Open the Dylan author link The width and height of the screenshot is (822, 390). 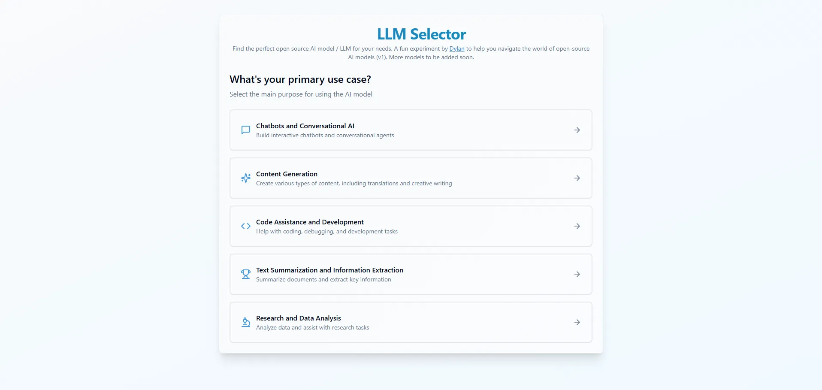456,49
